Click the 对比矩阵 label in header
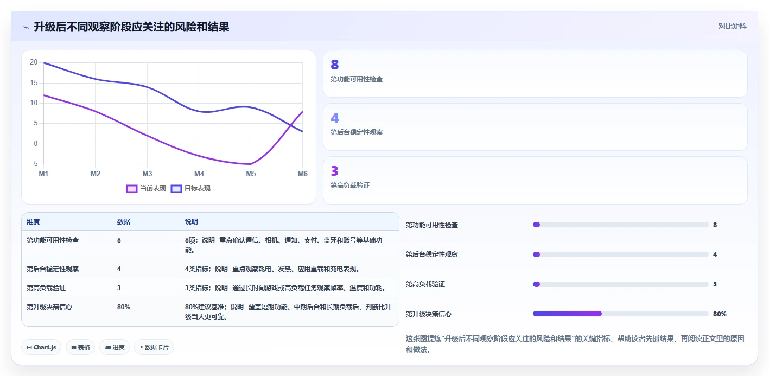 click(732, 26)
